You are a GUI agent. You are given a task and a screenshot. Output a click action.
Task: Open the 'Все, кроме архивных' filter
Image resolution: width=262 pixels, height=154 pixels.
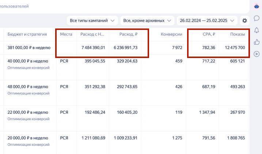(x=147, y=21)
